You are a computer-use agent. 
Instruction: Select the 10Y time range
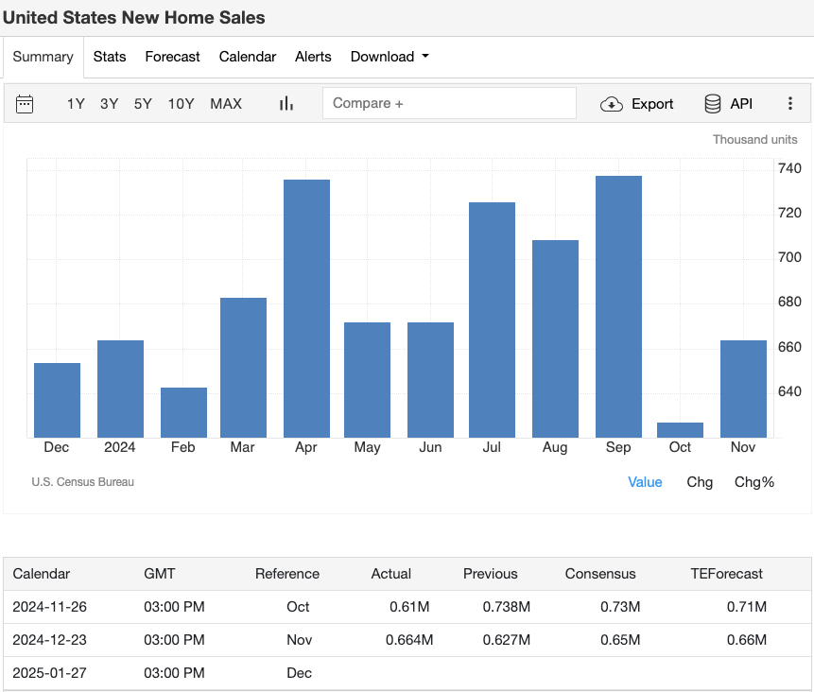pyautogui.click(x=181, y=104)
